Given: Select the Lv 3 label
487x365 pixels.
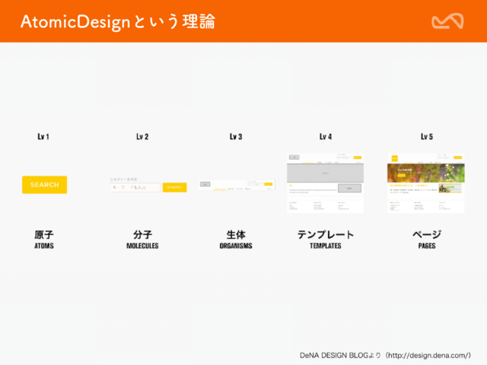Looking at the screenshot, I should coord(236,137).
